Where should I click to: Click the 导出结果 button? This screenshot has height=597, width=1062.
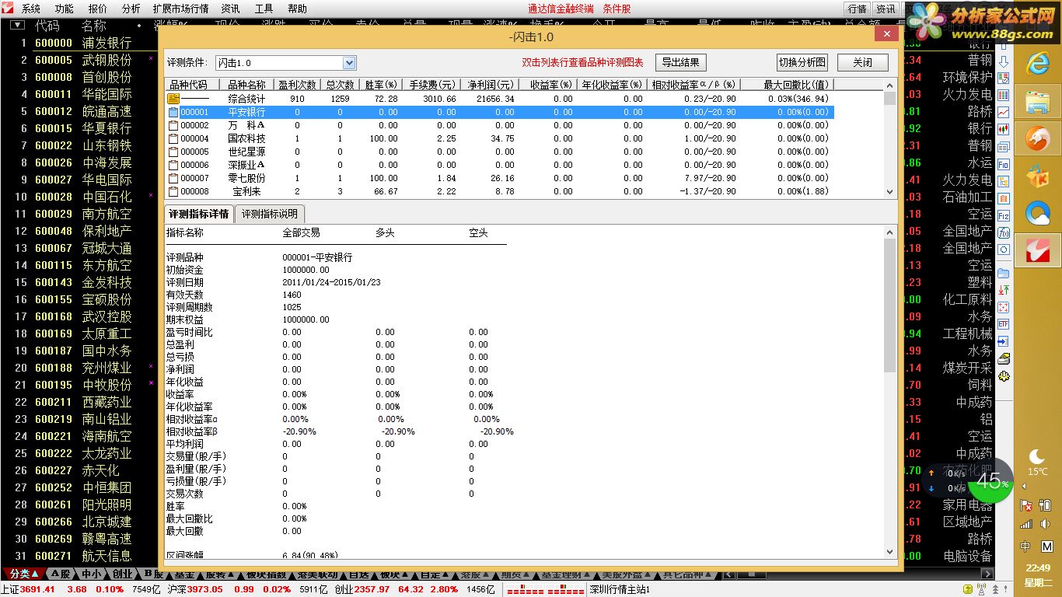click(x=680, y=62)
